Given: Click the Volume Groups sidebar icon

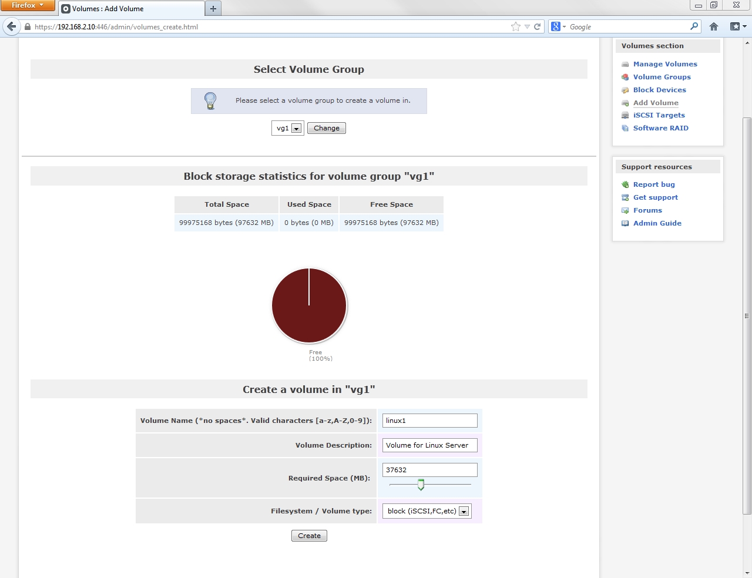Looking at the screenshot, I should tap(625, 78).
